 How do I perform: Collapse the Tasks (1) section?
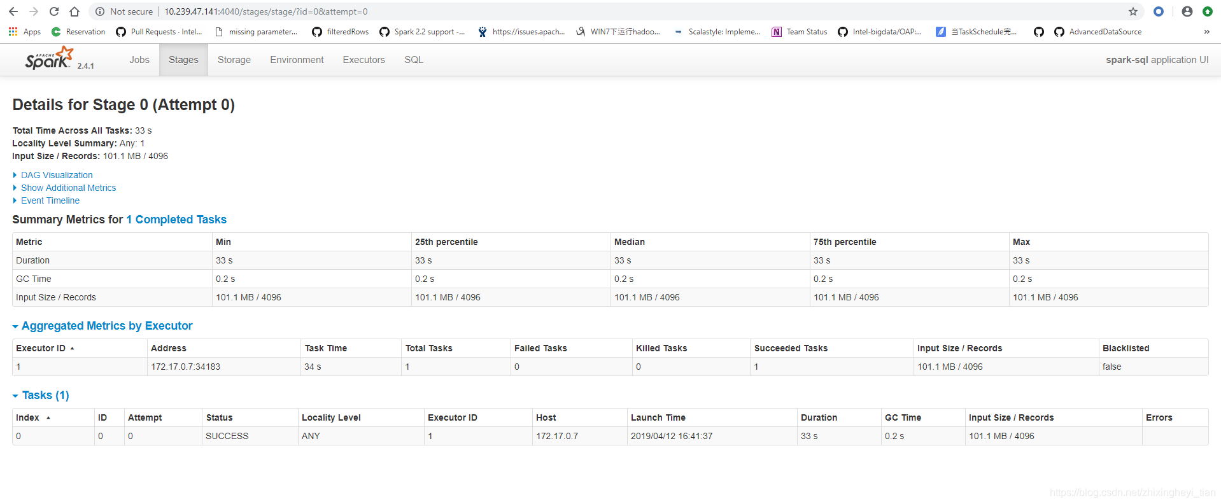45,395
